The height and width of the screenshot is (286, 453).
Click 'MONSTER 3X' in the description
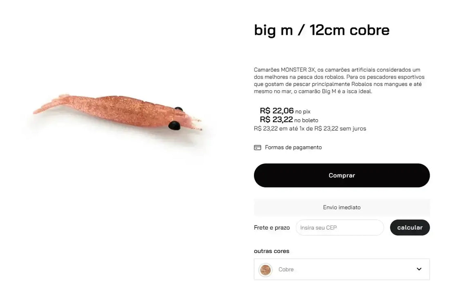(x=298, y=70)
